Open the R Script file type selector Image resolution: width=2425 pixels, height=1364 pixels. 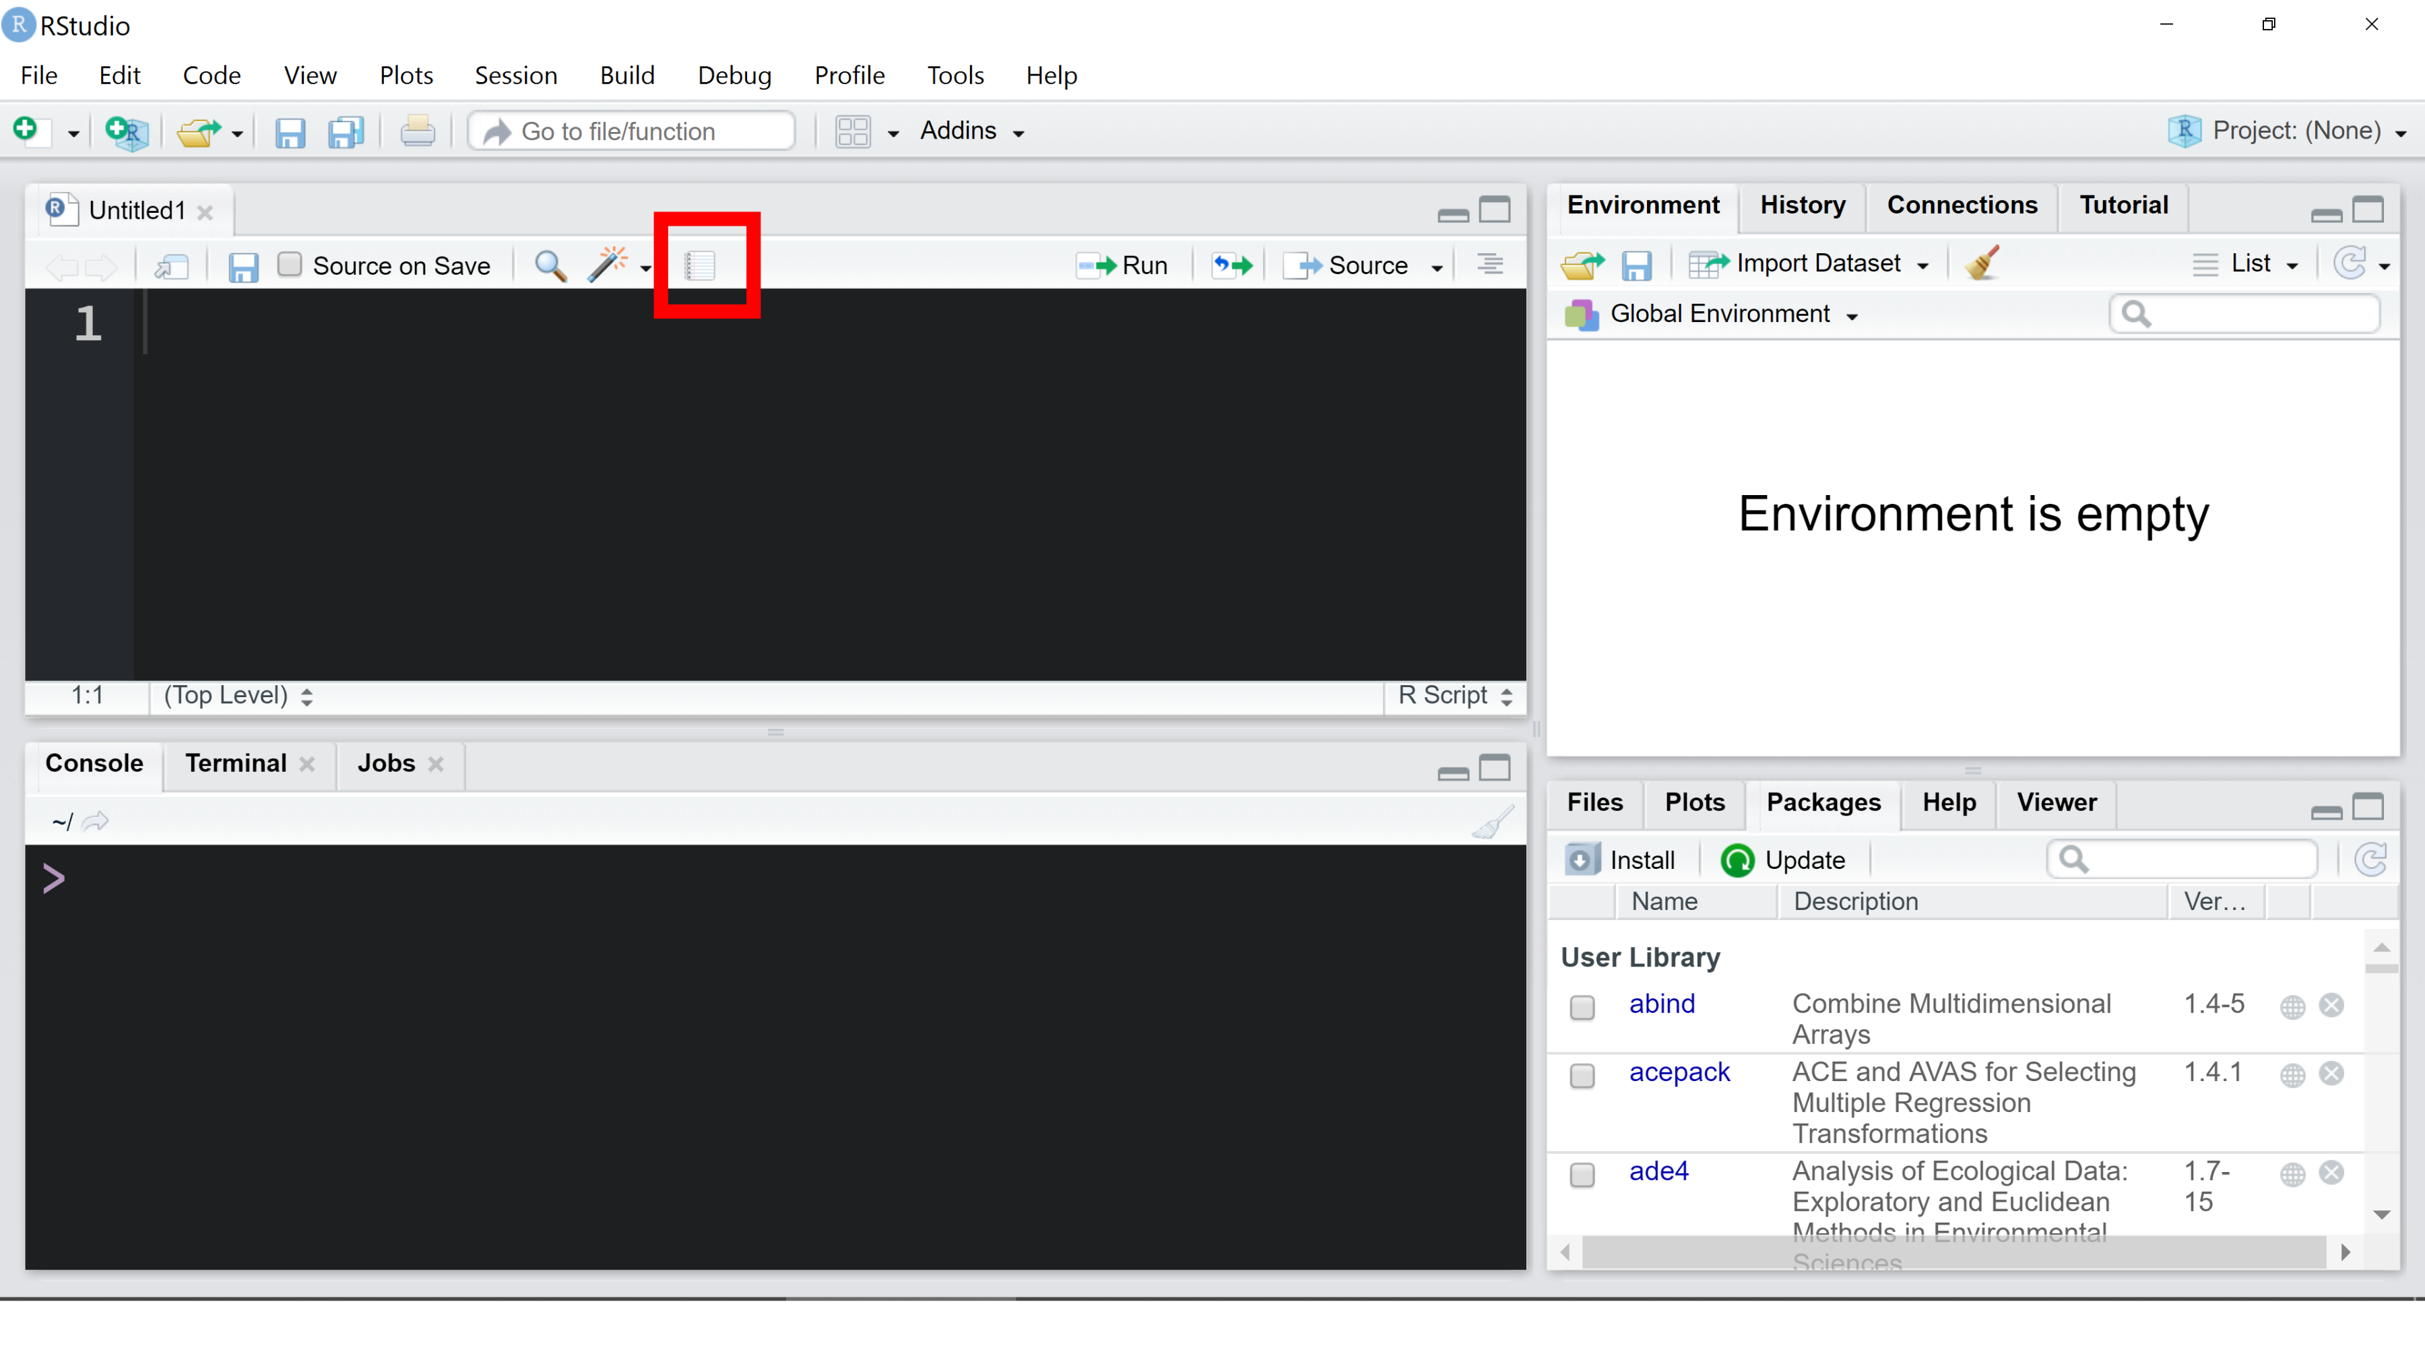(1454, 696)
